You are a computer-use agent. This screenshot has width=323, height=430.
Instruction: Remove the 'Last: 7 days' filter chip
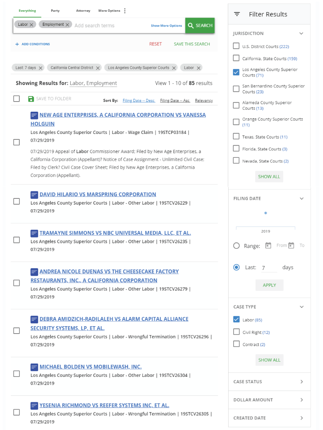coord(41,68)
